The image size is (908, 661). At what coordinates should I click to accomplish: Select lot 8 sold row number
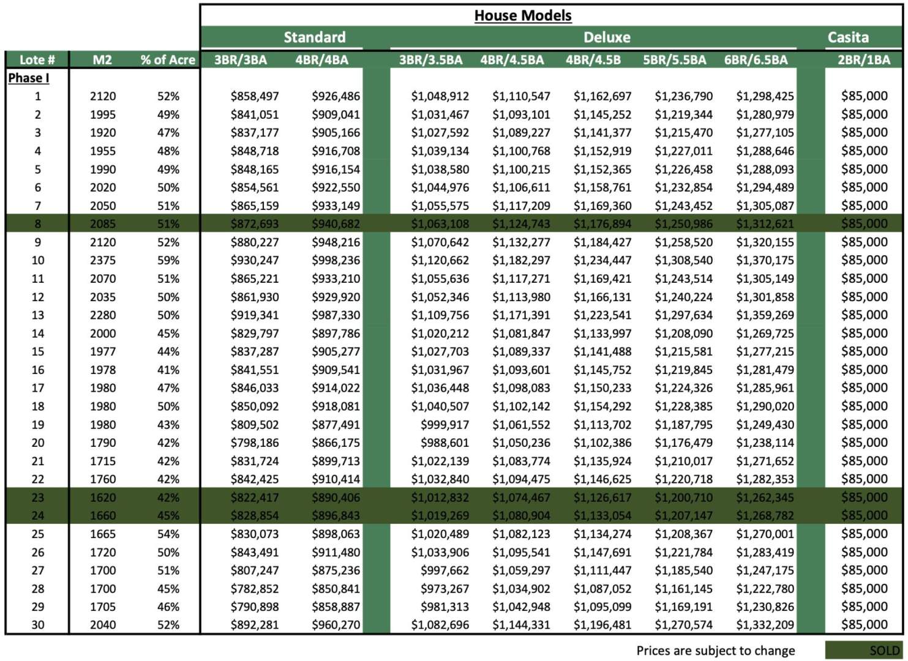38,224
